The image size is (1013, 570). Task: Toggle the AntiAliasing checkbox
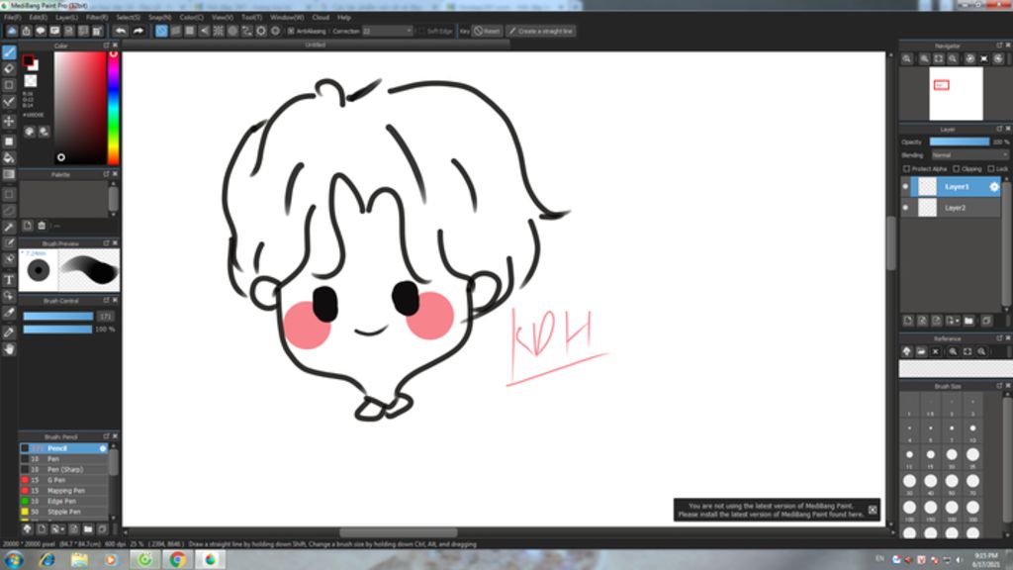coord(291,31)
